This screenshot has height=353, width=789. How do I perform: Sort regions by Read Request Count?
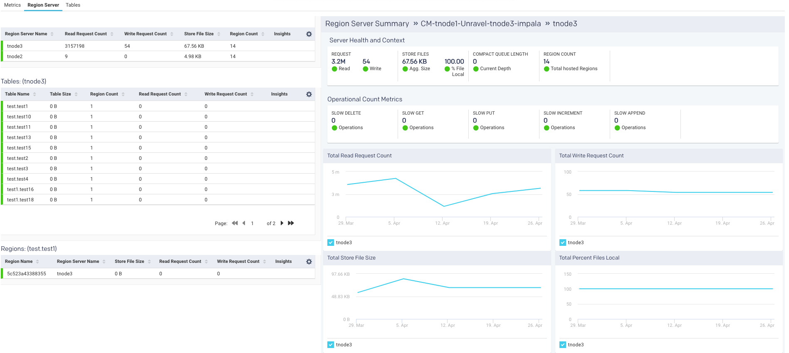(x=206, y=262)
